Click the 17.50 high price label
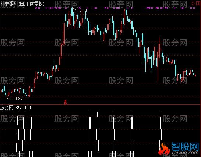The height and width of the screenshot is (157, 201). [x=82, y=11]
